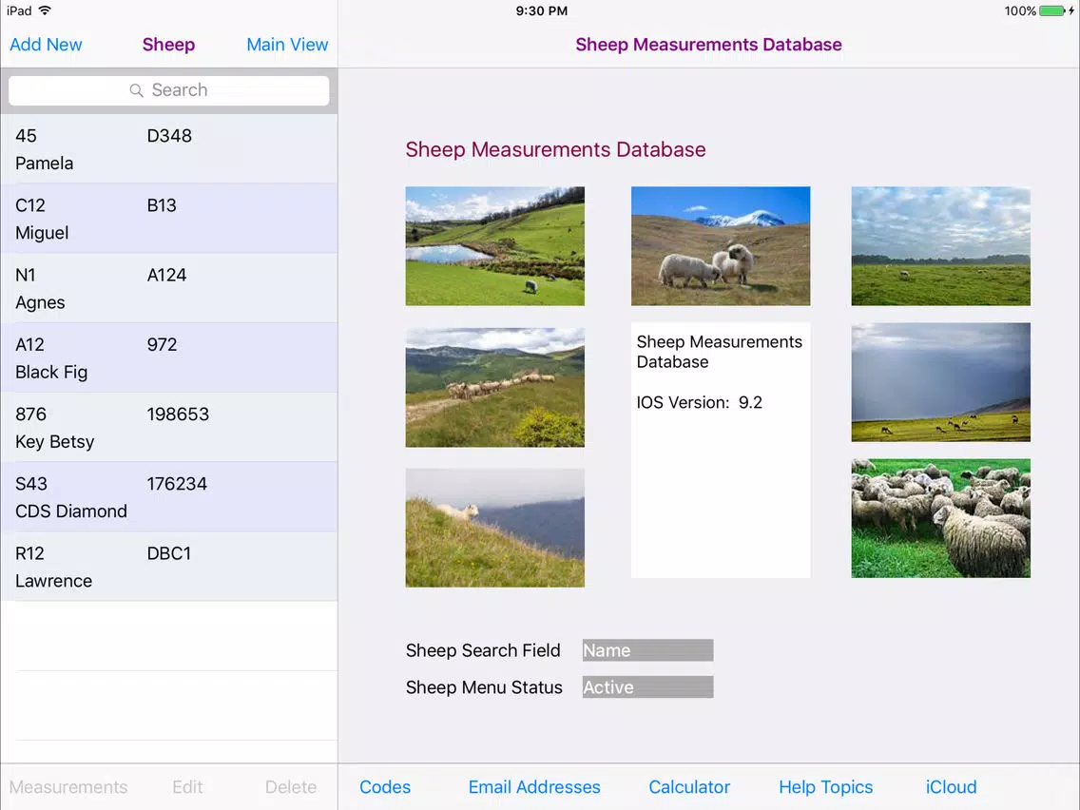
Task: Click the two sheep mountain photo
Action: 721,246
